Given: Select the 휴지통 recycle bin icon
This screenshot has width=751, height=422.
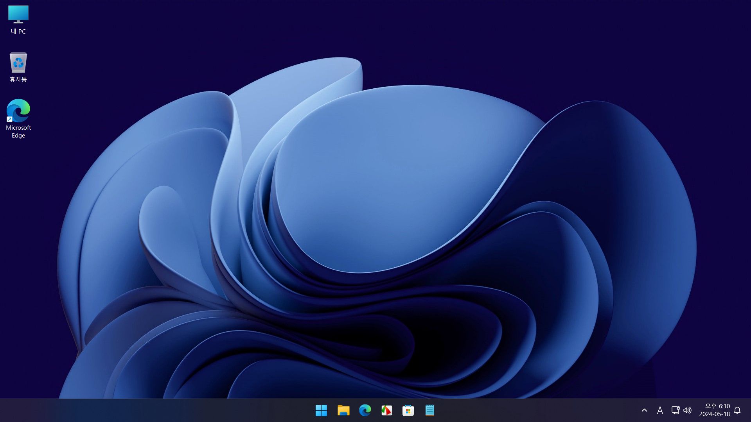Looking at the screenshot, I should click(18, 63).
